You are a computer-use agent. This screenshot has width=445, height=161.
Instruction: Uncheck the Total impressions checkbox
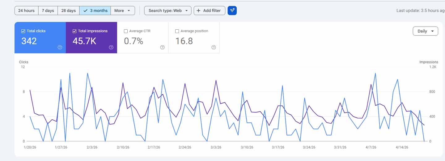click(x=74, y=31)
